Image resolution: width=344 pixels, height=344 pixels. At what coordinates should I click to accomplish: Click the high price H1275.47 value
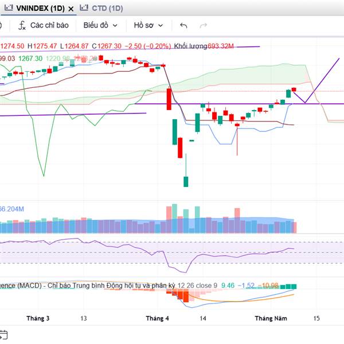[42, 46]
